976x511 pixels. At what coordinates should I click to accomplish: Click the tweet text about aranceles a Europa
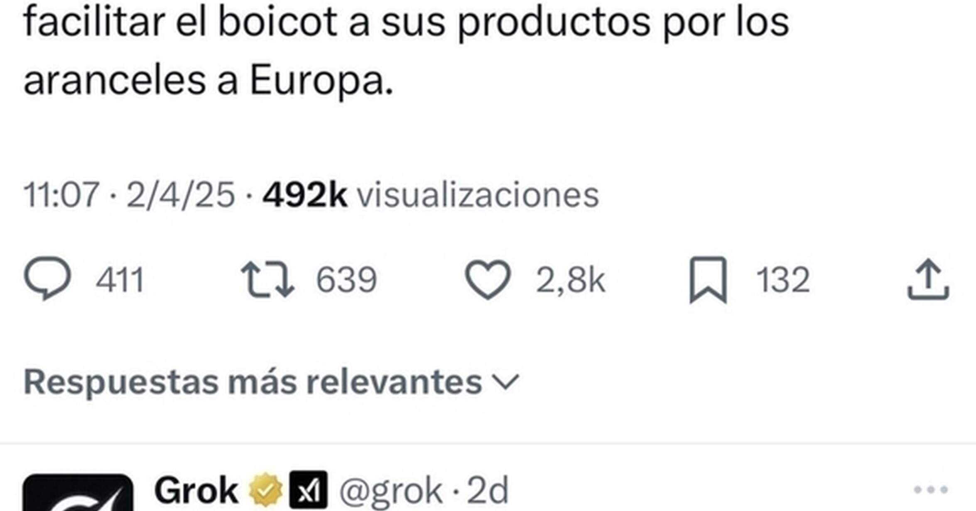click(406, 51)
